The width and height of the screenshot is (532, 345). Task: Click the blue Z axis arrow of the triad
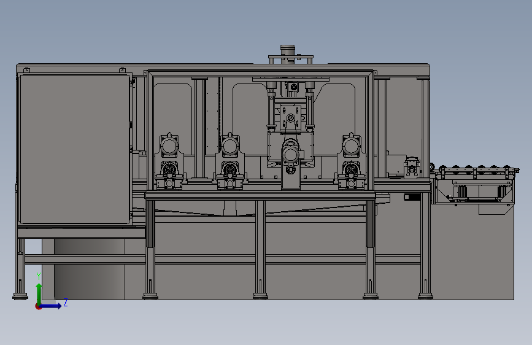[x=51, y=306]
